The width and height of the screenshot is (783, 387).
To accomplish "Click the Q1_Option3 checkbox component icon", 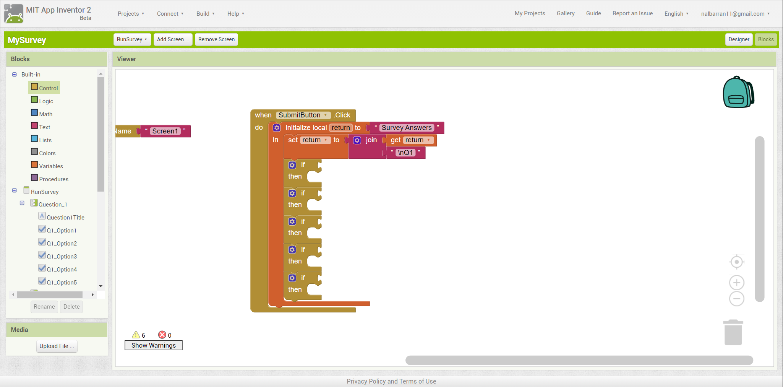I will tap(42, 255).
